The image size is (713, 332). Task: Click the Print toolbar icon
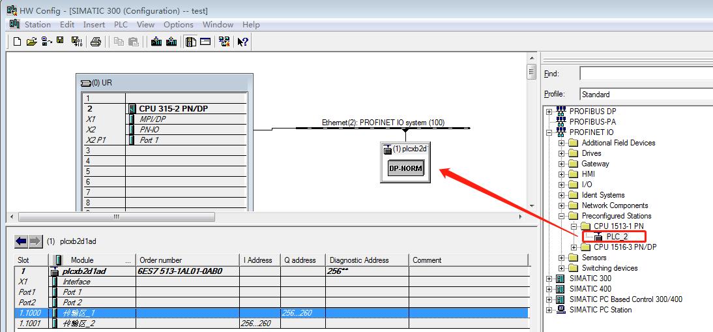coord(96,42)
